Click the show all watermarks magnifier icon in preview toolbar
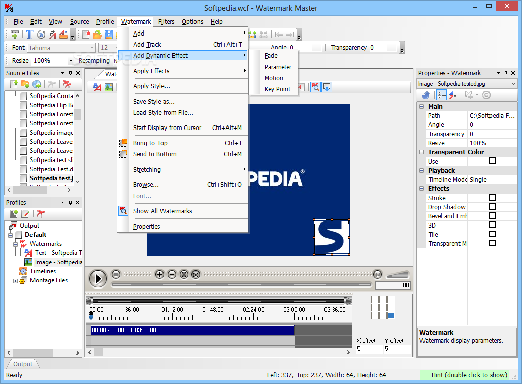 [x=316, y=87]
